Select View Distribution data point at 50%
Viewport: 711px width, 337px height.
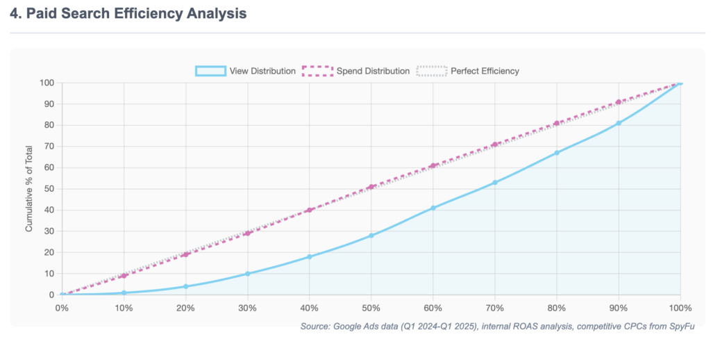coord(371,236)
